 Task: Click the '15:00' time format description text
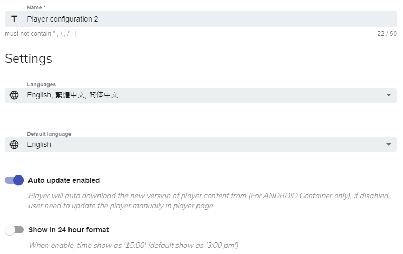click(x=133, y=245)
